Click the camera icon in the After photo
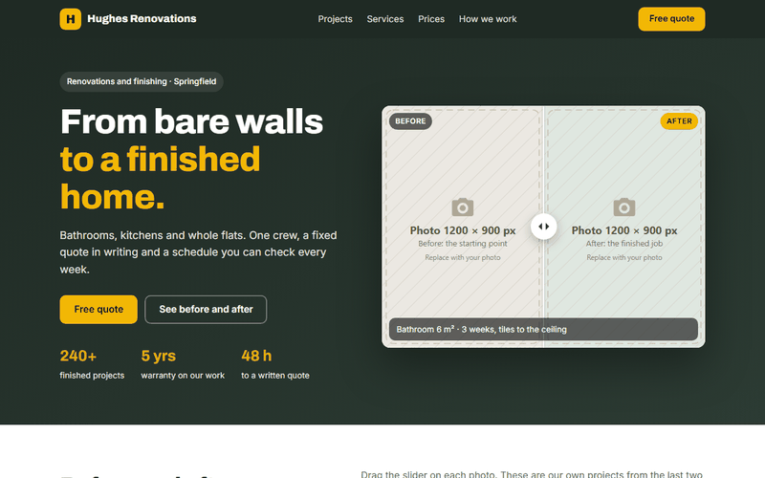 coord(624,207)
